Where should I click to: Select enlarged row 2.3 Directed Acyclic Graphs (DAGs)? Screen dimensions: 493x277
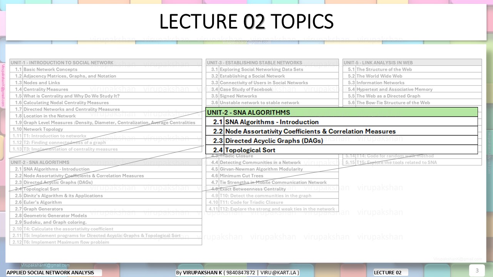point(342,140)
